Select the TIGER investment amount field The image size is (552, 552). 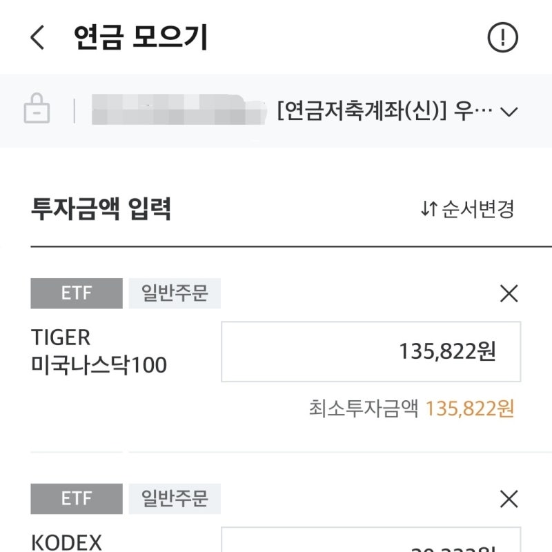[371, 352]
